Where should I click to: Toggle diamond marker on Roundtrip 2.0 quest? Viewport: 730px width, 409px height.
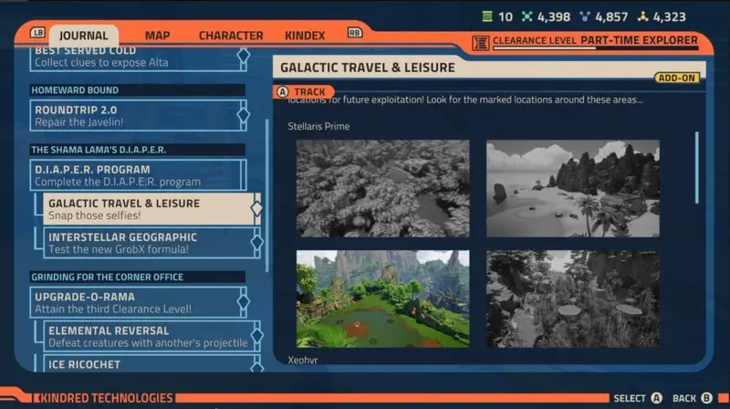tap(243, 115)
